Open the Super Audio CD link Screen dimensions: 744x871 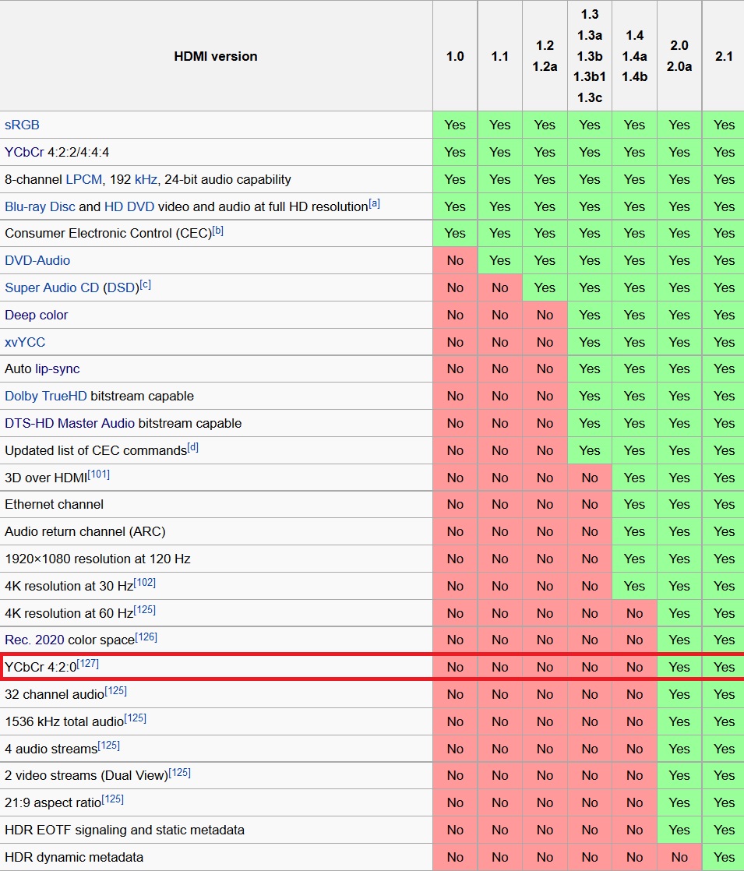51,287
